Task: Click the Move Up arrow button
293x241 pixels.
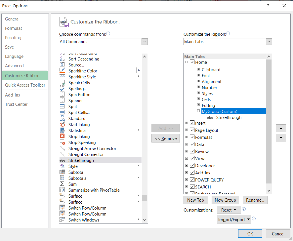Action: (x=281, y=128)
